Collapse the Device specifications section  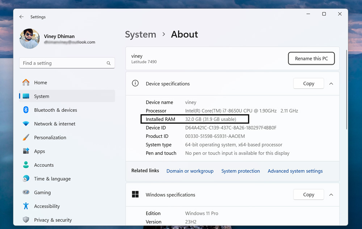[x=331, y=84]
